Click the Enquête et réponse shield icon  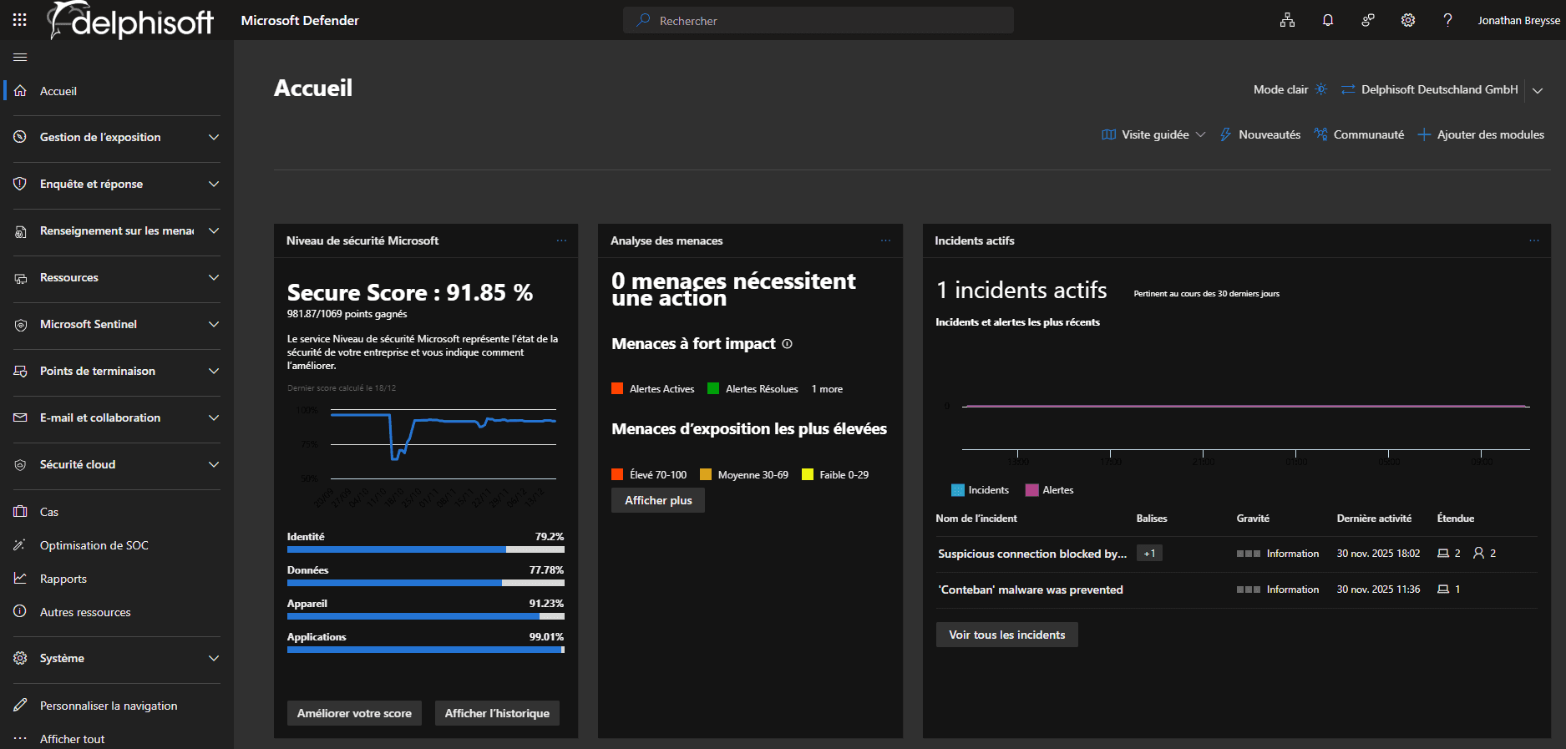pos(20,184)
